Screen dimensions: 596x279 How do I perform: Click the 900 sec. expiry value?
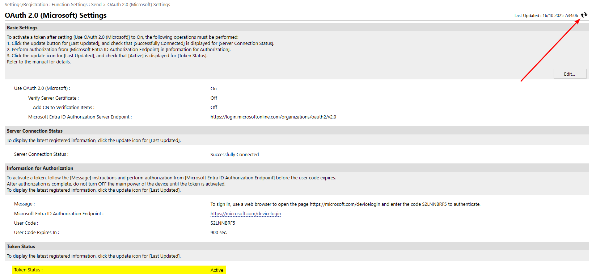pos(219,233)
